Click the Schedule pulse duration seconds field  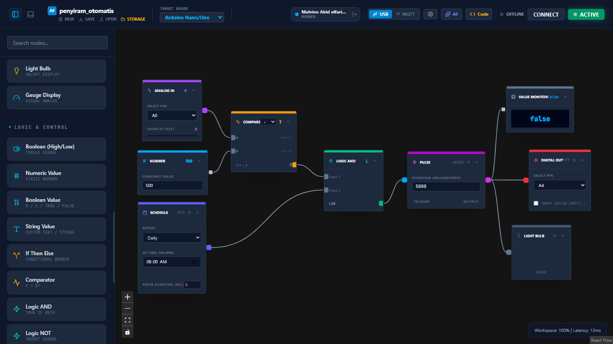[x=192, y=285]
